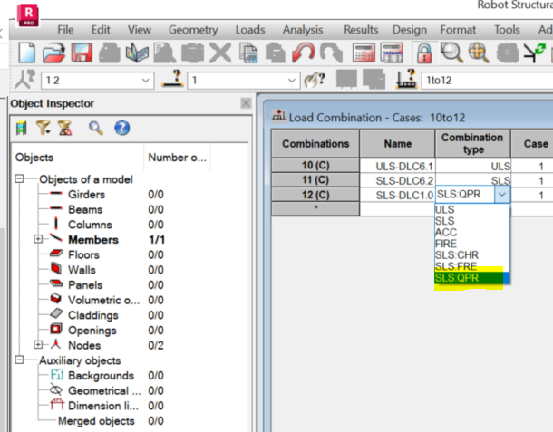Open the results table calculator icon
The height and width of the screenshot is (432, 553).
pos(392,53)
